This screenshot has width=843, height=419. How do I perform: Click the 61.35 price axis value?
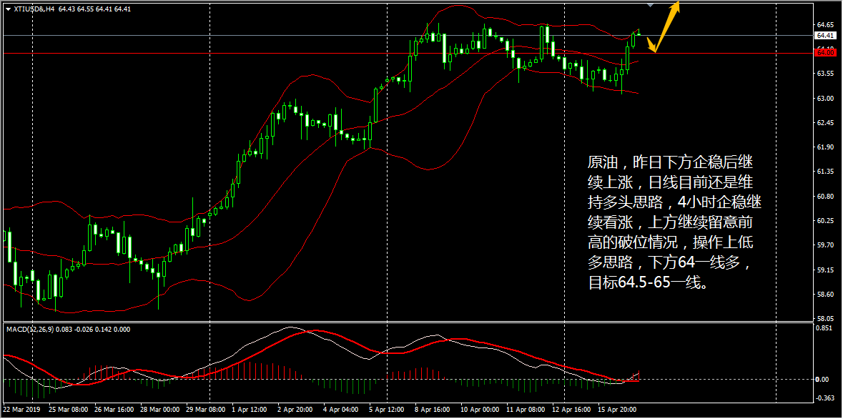click(824, 172)
